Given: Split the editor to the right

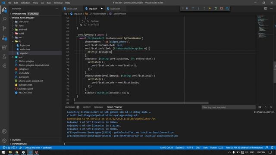Looking at the screenshot, I should click(266, 9).
